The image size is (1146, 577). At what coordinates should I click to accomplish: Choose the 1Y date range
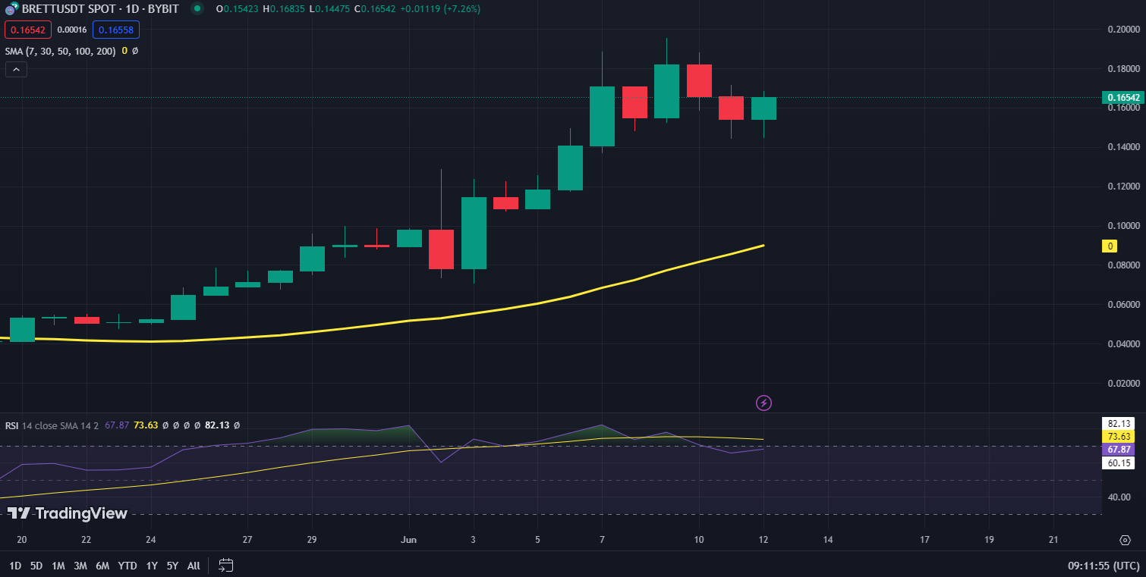[x=152, y=565]
